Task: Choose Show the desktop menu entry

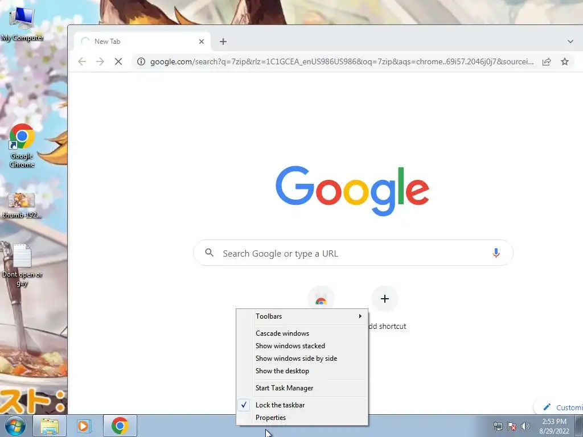Action: coord(302,371)
